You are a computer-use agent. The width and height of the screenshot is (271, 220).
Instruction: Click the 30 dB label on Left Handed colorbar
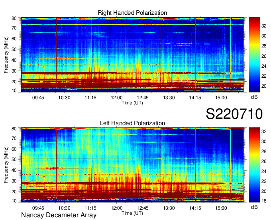pyautogui.click(x=264, y=141)
